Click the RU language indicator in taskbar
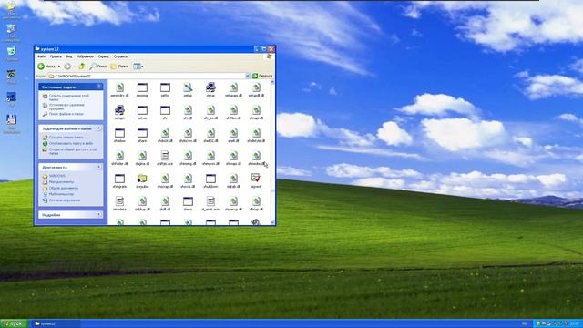583x328 pixels. [x=525, y=323]
